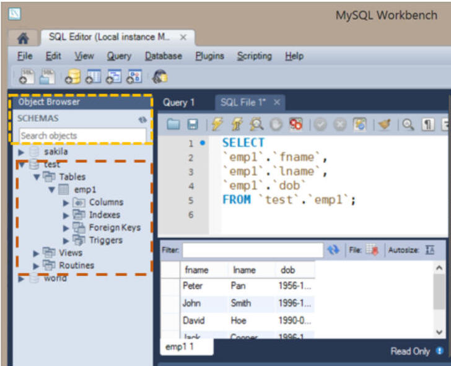Image resolution: width=451 pixels, height=366 pixels.
Task: Open the View menu
Action: (x=84, y=56)
